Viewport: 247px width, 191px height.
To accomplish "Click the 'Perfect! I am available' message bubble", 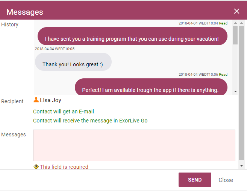I will (151, 87).
